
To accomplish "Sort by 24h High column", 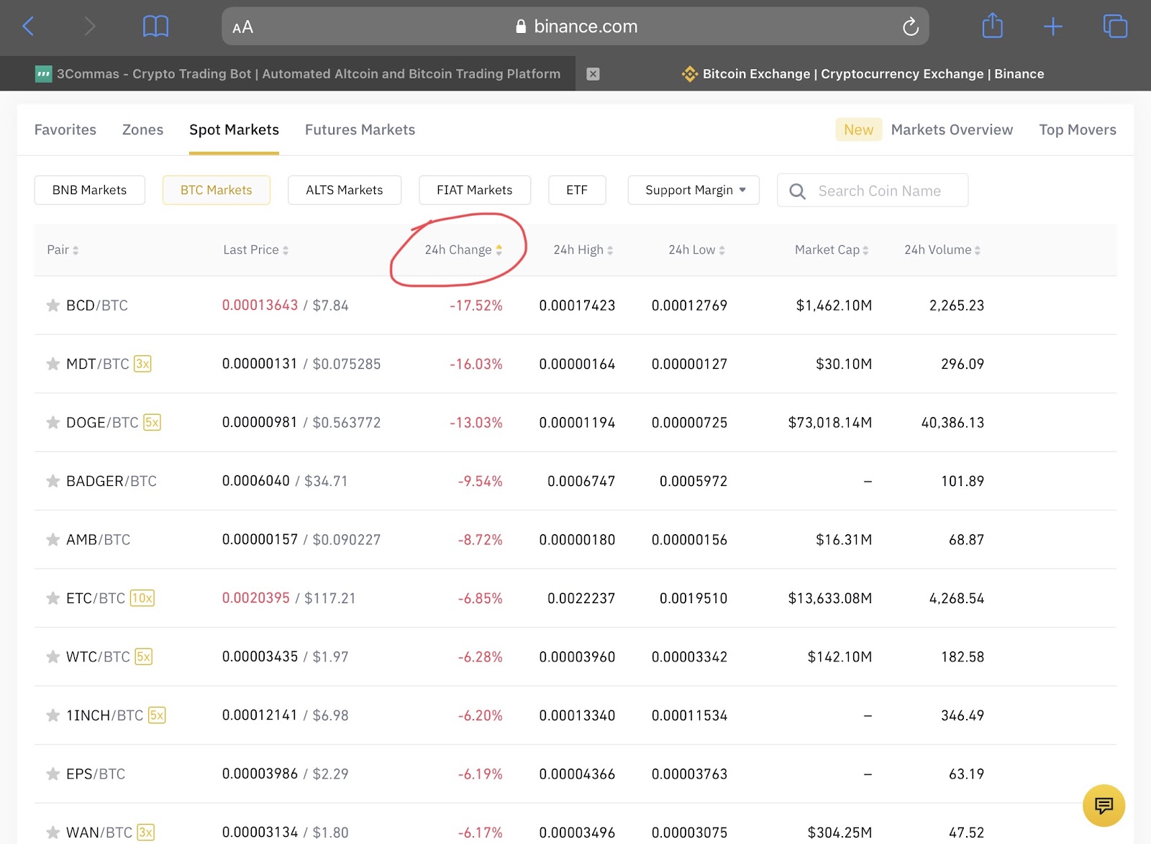I will (x=583, y=249).
